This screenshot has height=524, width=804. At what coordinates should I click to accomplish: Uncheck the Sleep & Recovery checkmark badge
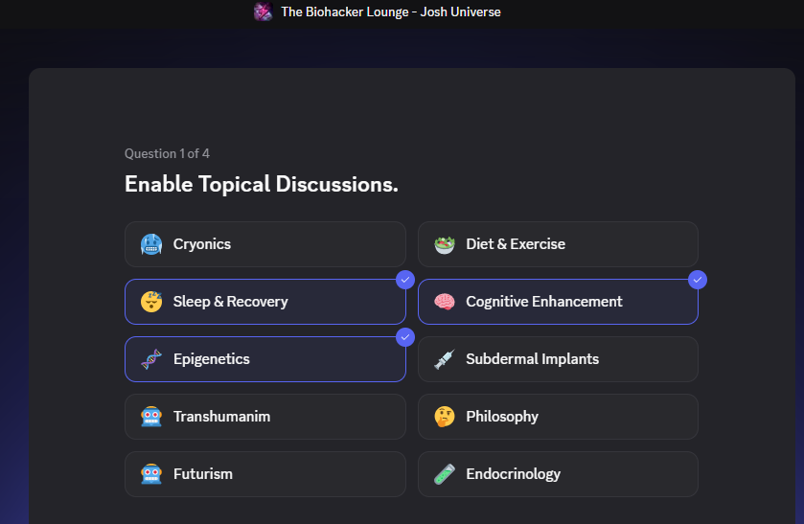coord(405,280)
